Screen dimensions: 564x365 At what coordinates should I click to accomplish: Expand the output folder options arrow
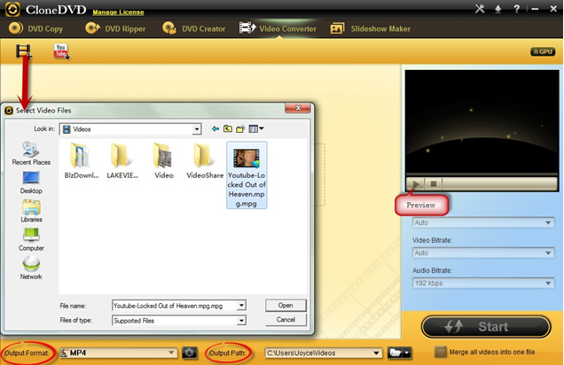coord(407,353)
